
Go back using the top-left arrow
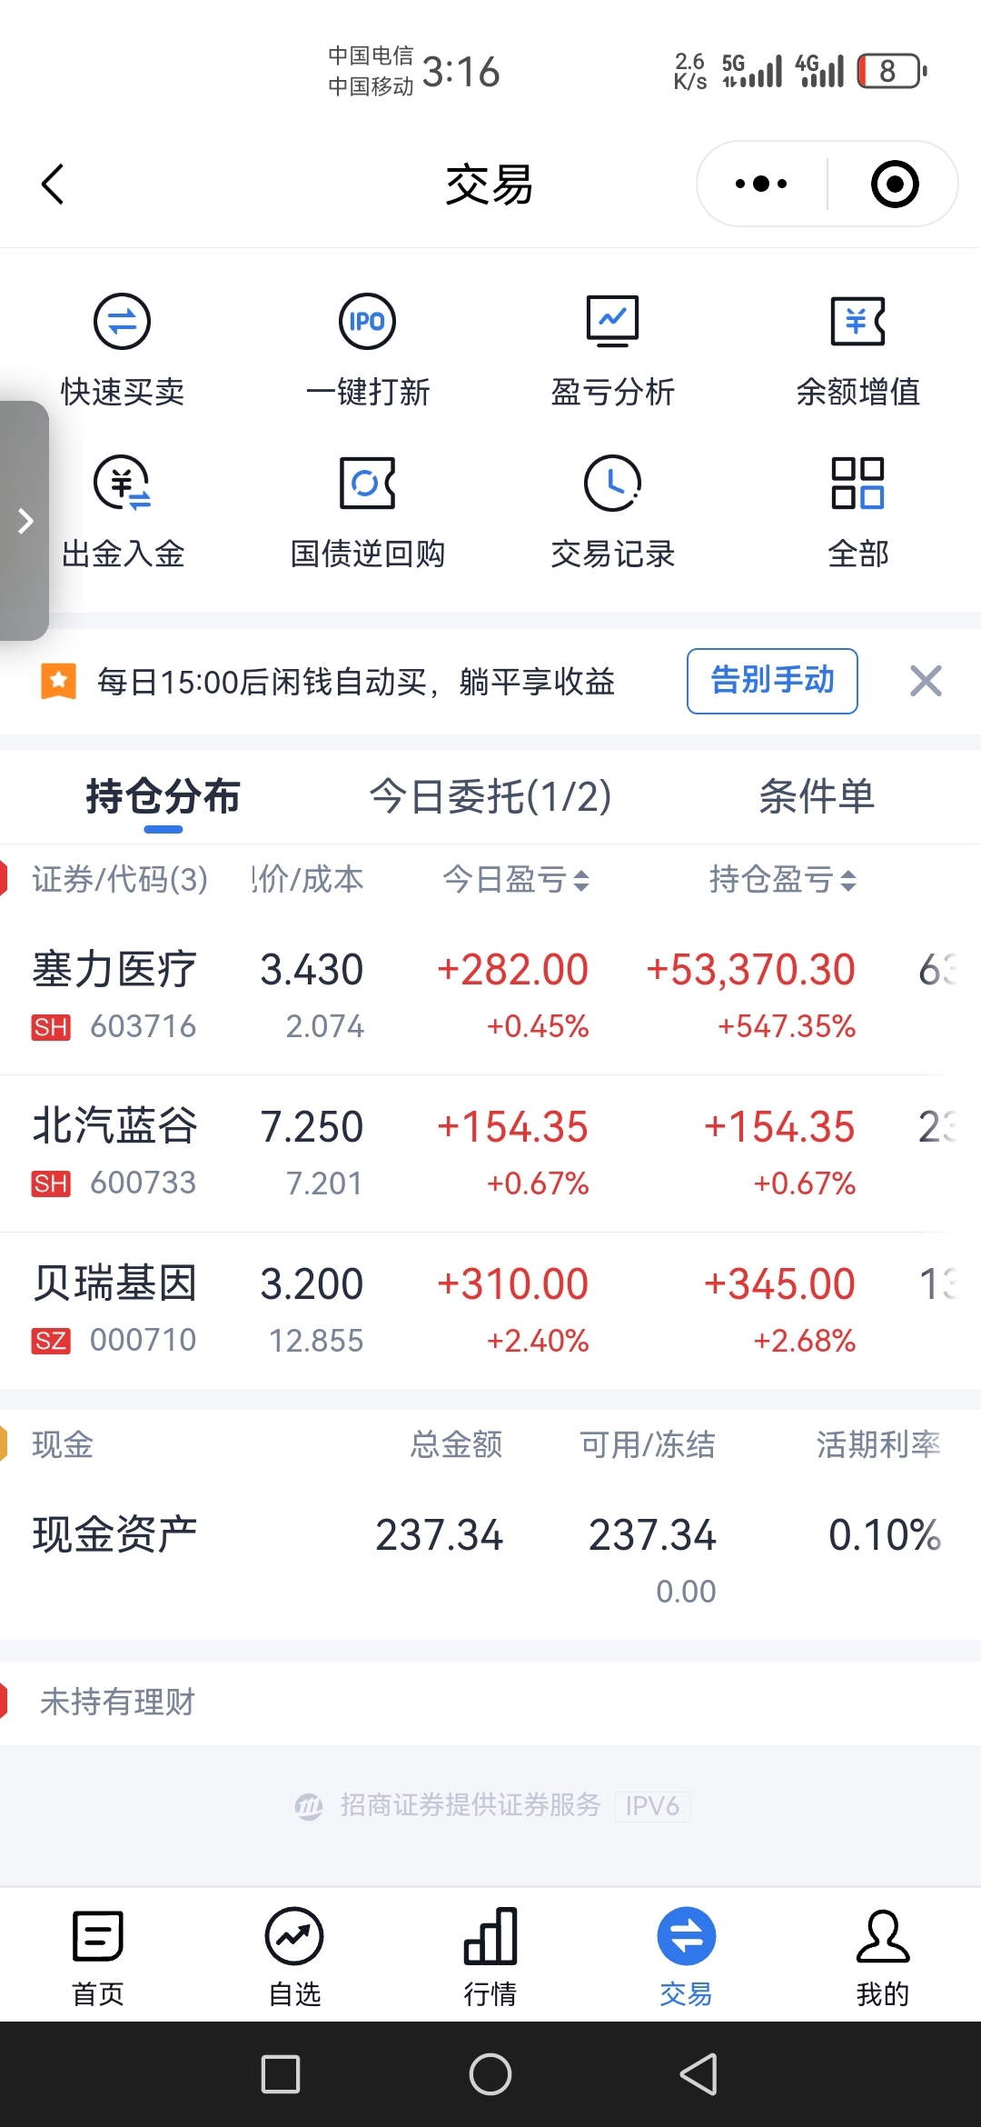[53, 185]
